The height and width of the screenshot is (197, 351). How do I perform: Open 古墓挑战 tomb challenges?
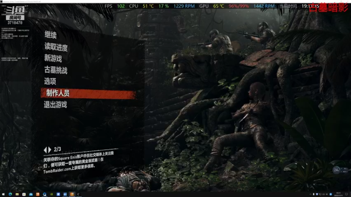click(x=56, y=70)
